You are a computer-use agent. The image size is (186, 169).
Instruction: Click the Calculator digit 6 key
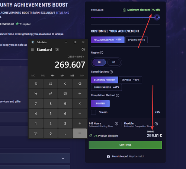[x=65, y=113]
